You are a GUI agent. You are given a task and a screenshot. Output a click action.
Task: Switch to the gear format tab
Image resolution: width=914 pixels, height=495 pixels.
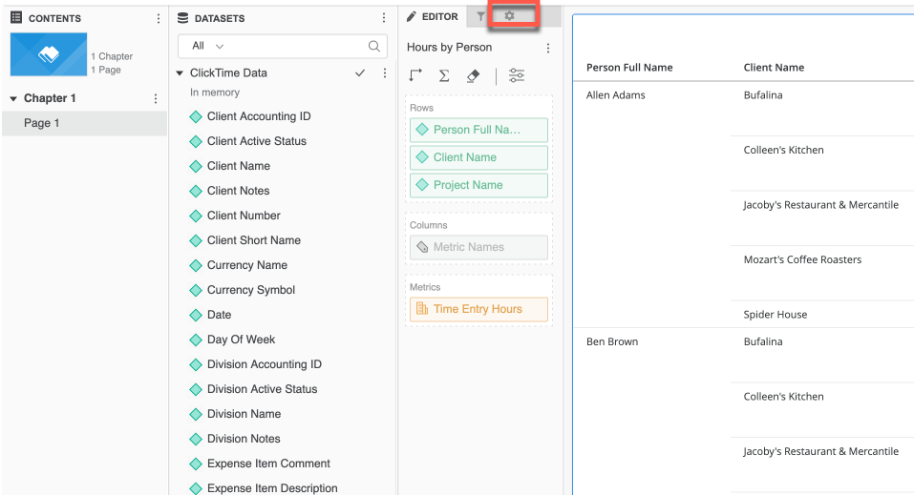click(509, 15)
